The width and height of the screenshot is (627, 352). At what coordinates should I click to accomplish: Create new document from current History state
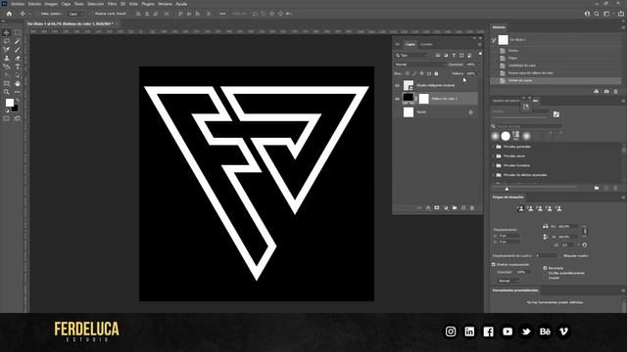point(597,91)
